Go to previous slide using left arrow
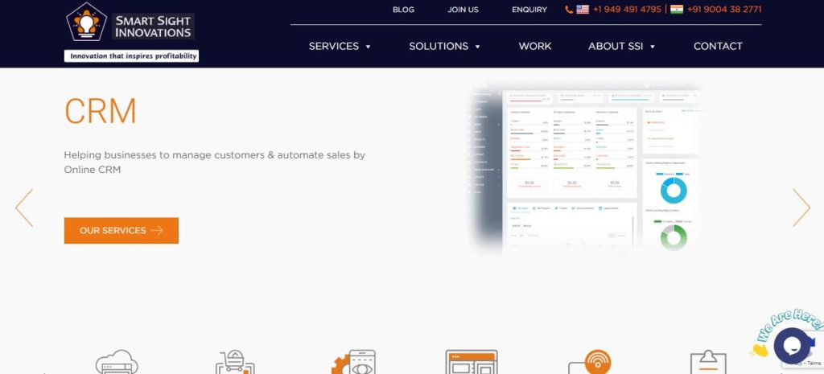Viewport: 824px width, 374px height. 24,208
